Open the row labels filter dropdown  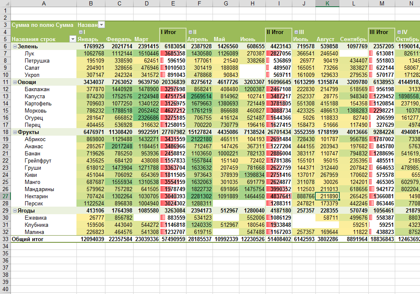click(73, 39)
